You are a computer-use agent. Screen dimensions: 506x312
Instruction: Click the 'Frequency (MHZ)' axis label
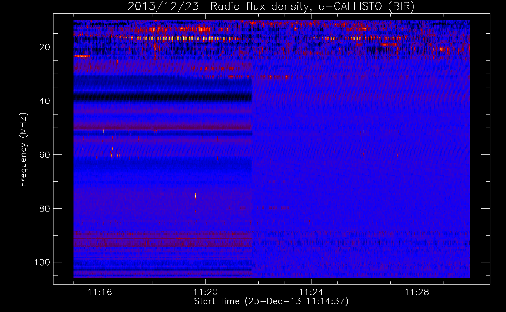click(23, 150)
